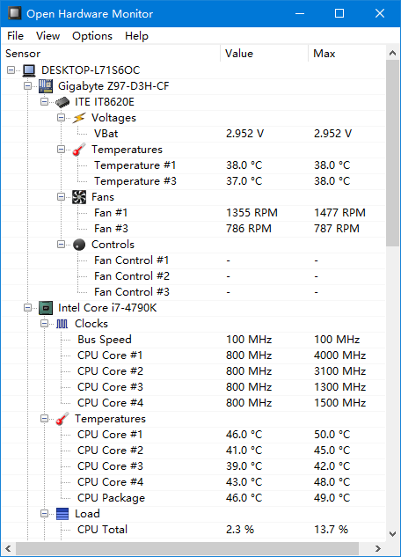Collapse the Fans group
The image size is (401, 557).
pyautogui.click(x=61, y=197)
